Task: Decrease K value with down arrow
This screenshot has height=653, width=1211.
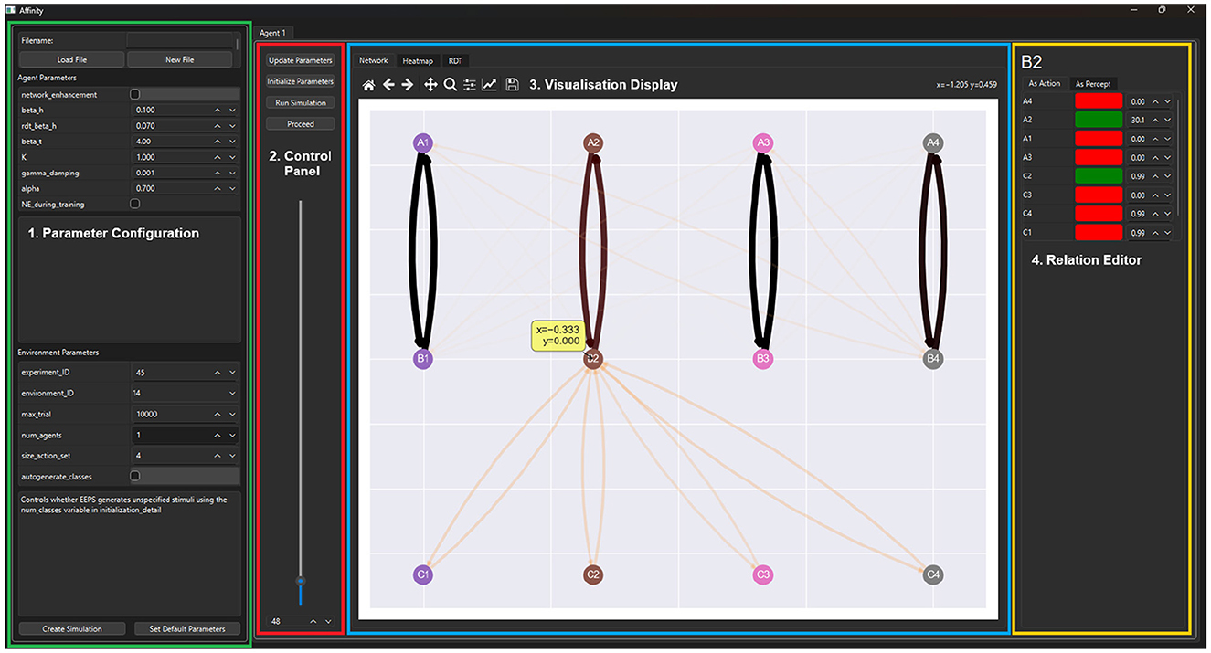Action: [x=232, y=157]
